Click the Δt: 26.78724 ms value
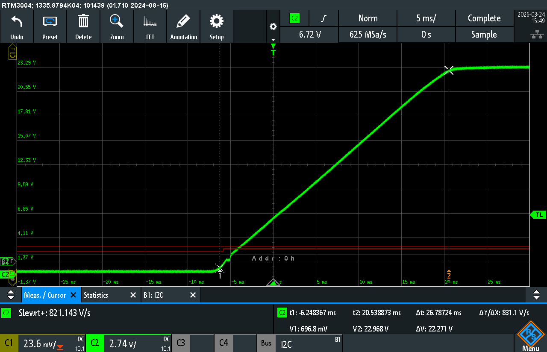Screen dimensions: 547x352 coord(438,313)
